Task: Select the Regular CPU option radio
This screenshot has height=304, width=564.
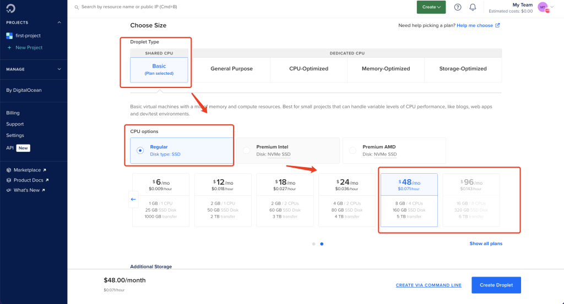Action: click(140, 151)
